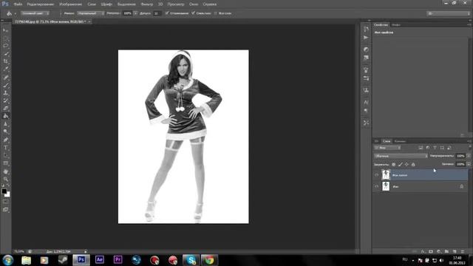Screen dimensions: 473x266
Task: Lock image pixels
Action: click(401, 164)
